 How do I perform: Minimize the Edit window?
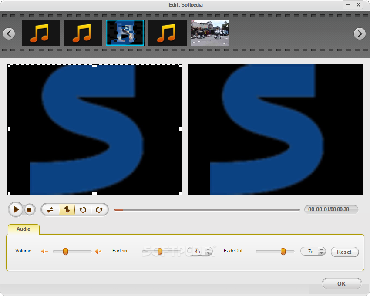click(x=348, y=5)
